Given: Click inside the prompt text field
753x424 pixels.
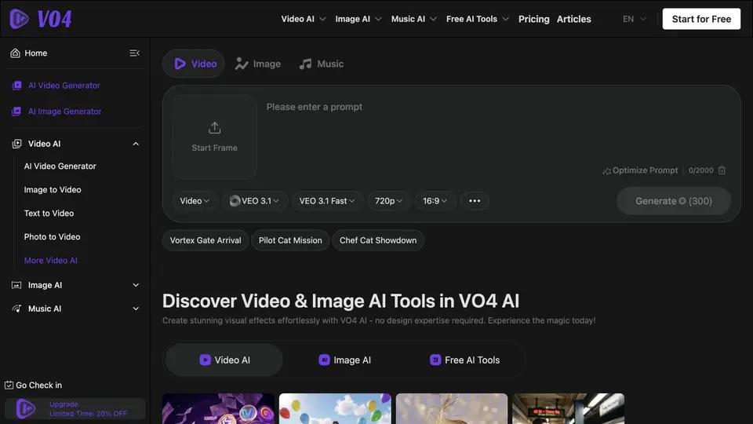Looking at the screenshot, I should [495, 131].
